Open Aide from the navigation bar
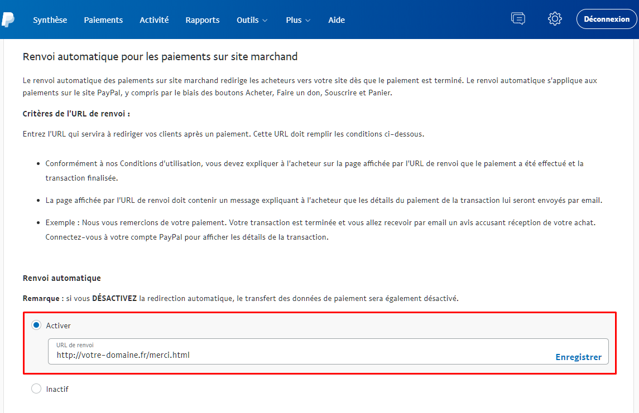The height and width of the screenshot is (413, 639). point(337,20)
